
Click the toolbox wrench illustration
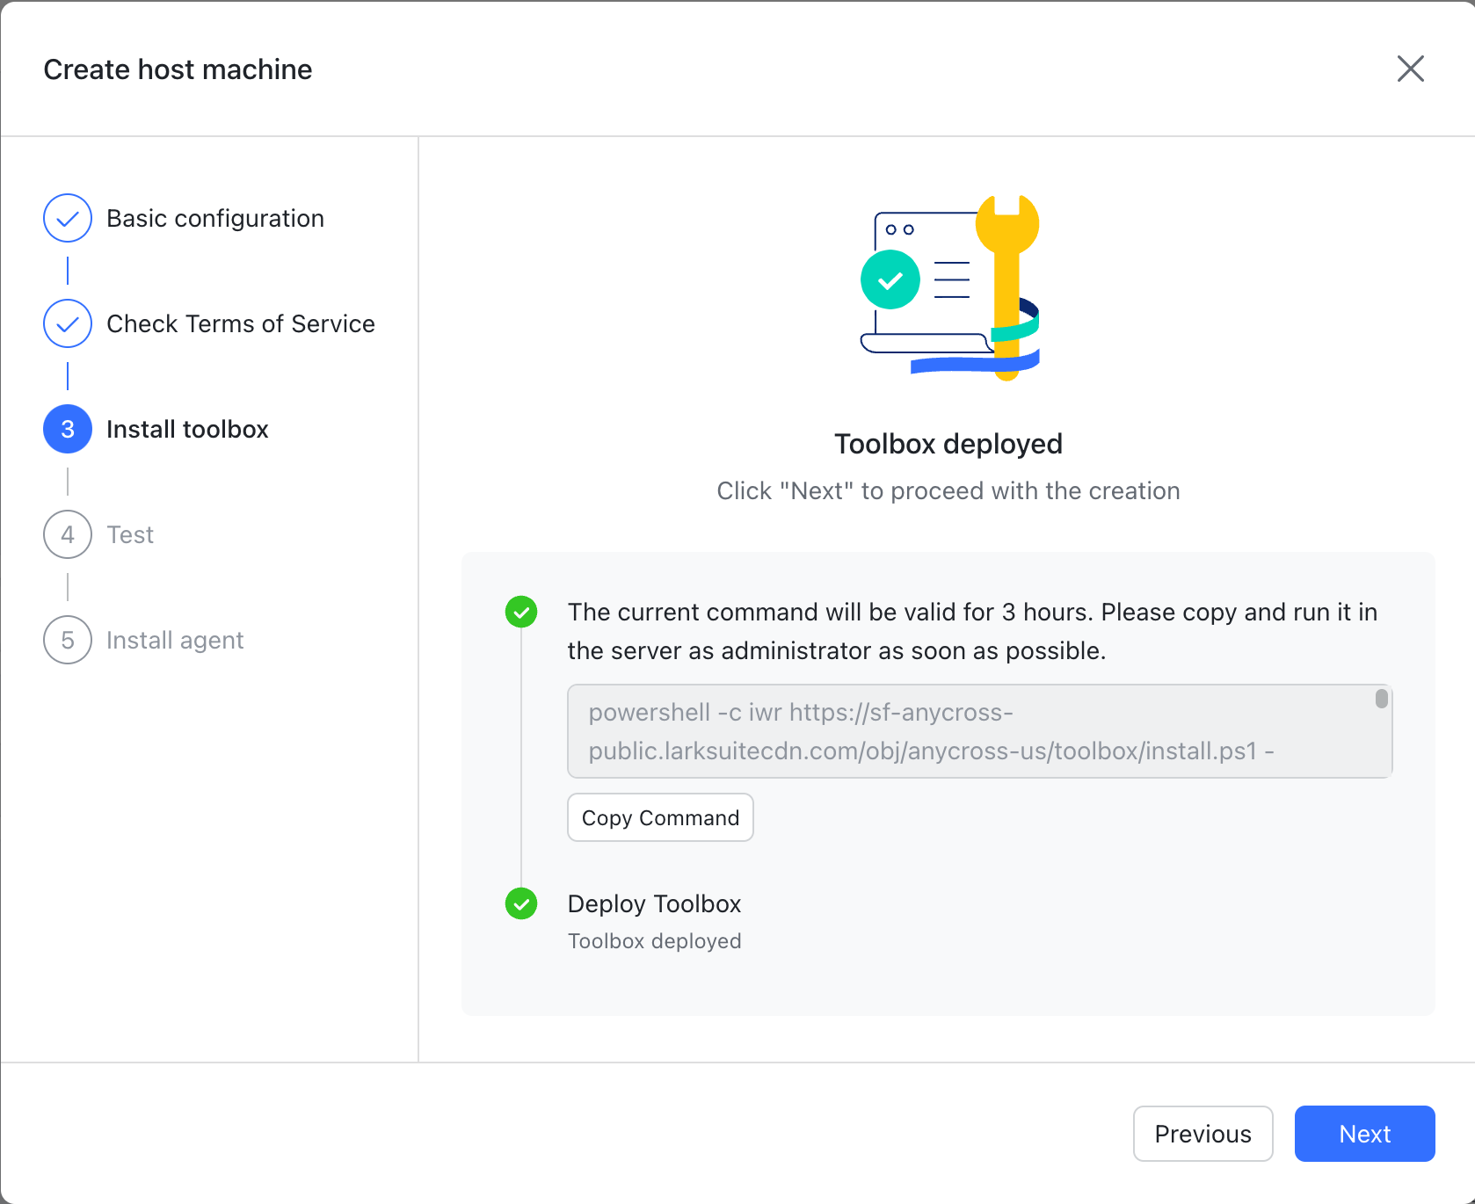[x=949, y=287]
